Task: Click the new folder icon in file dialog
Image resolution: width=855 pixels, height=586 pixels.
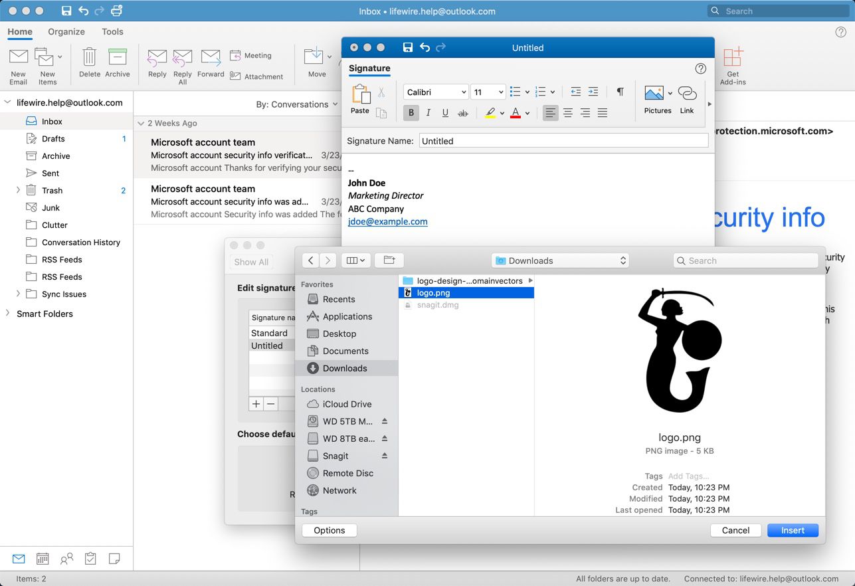Action: tap(389, 260)
